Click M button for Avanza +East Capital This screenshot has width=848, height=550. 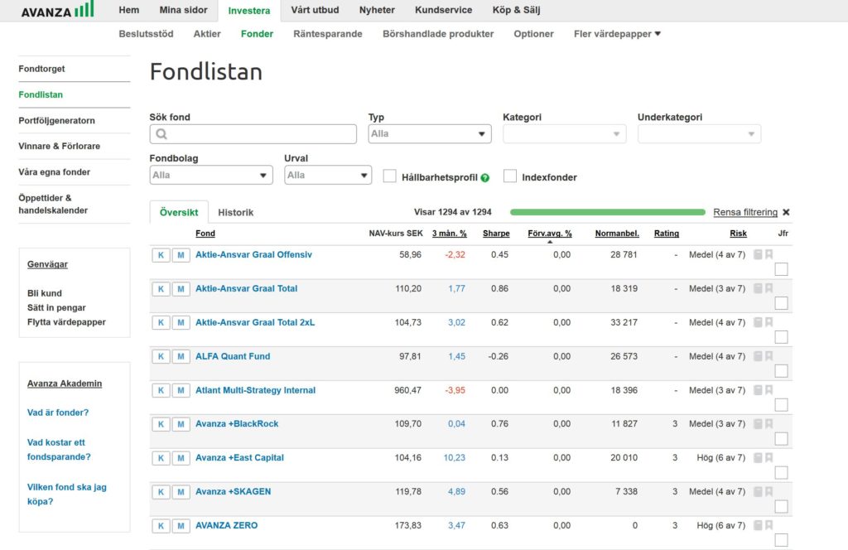(181, 459)
